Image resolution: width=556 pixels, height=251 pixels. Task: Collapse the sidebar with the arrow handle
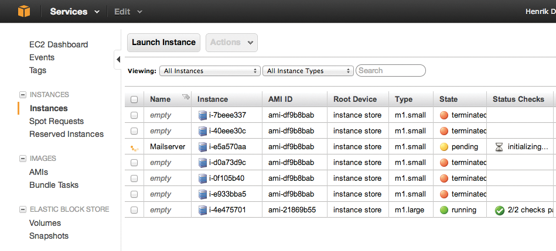118,59
